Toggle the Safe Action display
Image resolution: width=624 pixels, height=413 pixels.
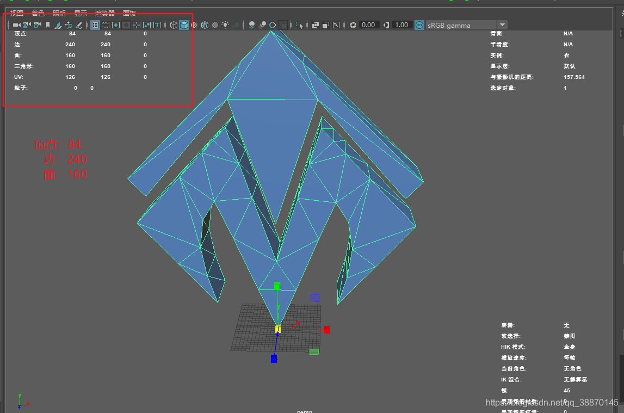[147, 25]
